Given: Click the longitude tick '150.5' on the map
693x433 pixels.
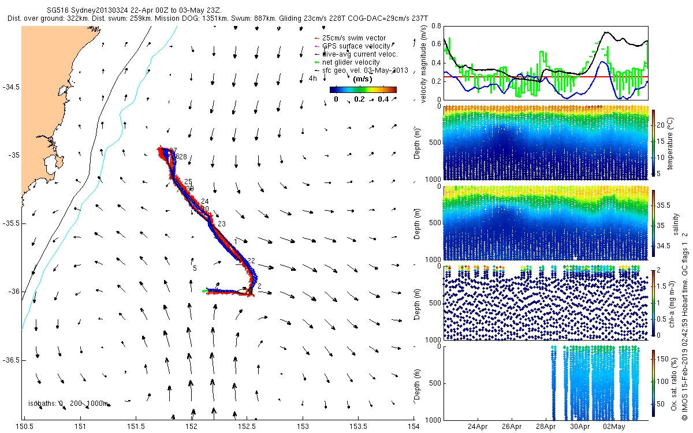Looking at the screenshot, I should [25, 426].
